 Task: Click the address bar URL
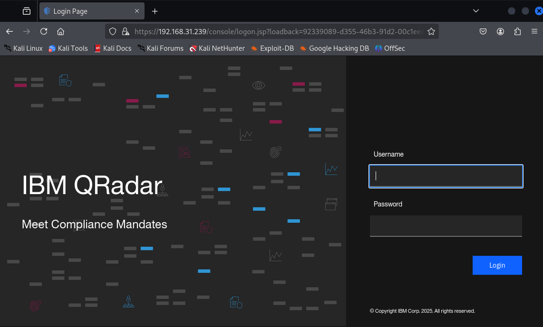[x=279, y=31]
